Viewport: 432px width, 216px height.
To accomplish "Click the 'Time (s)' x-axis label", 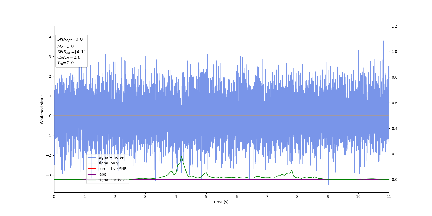I will pyautogui.click(x=221, y=202).
